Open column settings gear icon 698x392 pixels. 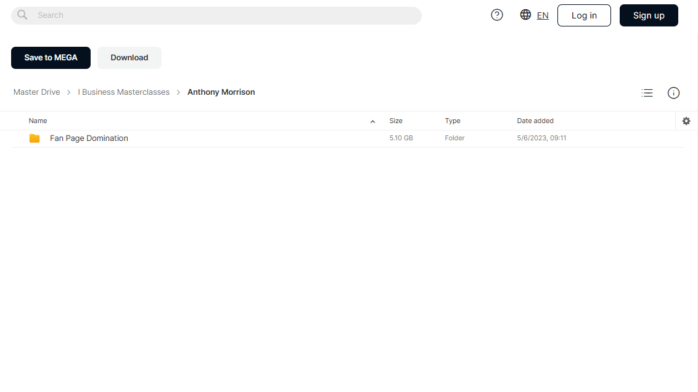pos(686,121)
